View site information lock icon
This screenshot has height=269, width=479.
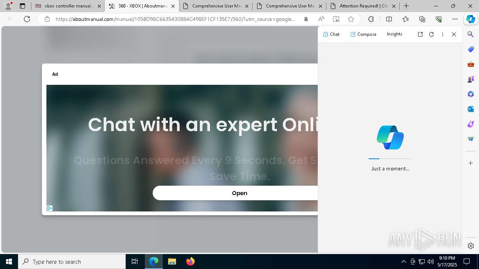[x=47, y=19]
